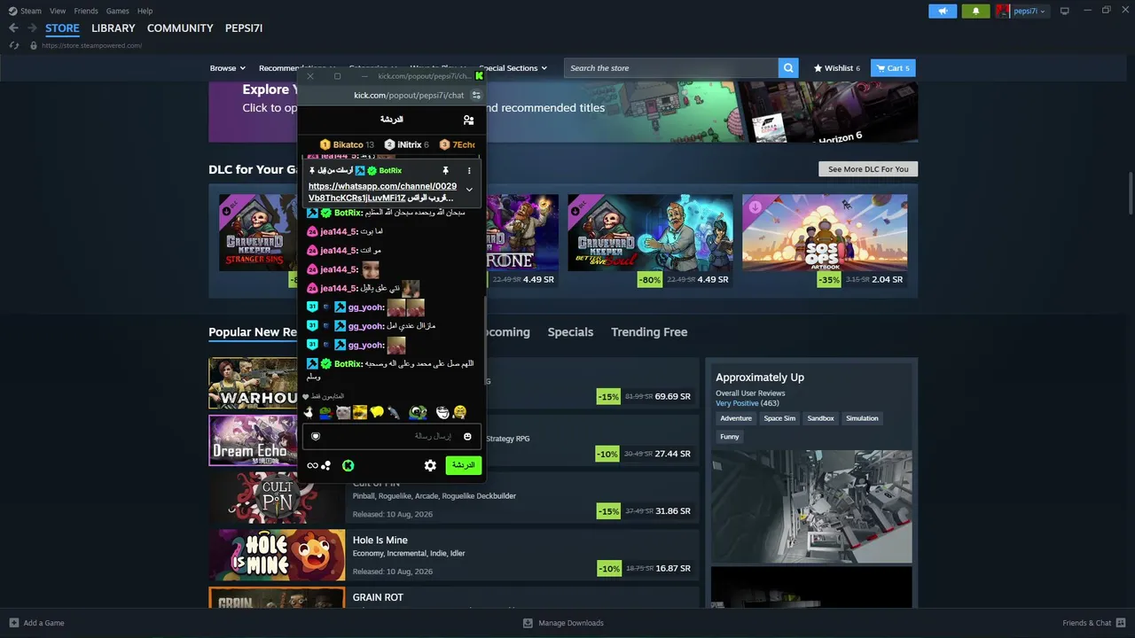The image size is (1135, 638).
Task: Click the Very Positive review summary
Action: [x=736, y=404]
